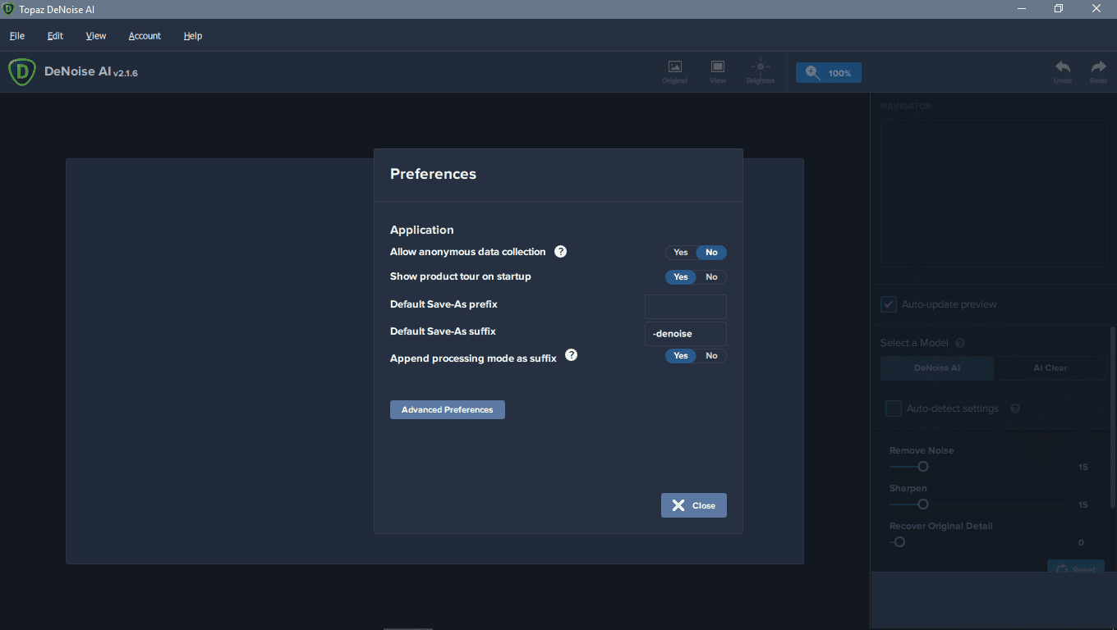This screenshot has width=1117, height=630.
Task: Enable Auto-detect settings checkbox
Action: click(x=894, y=409)
